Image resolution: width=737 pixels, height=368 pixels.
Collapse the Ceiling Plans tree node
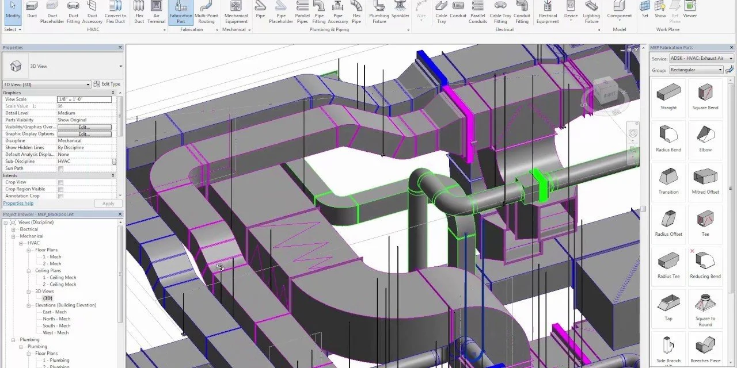click(x=29, y=270)
